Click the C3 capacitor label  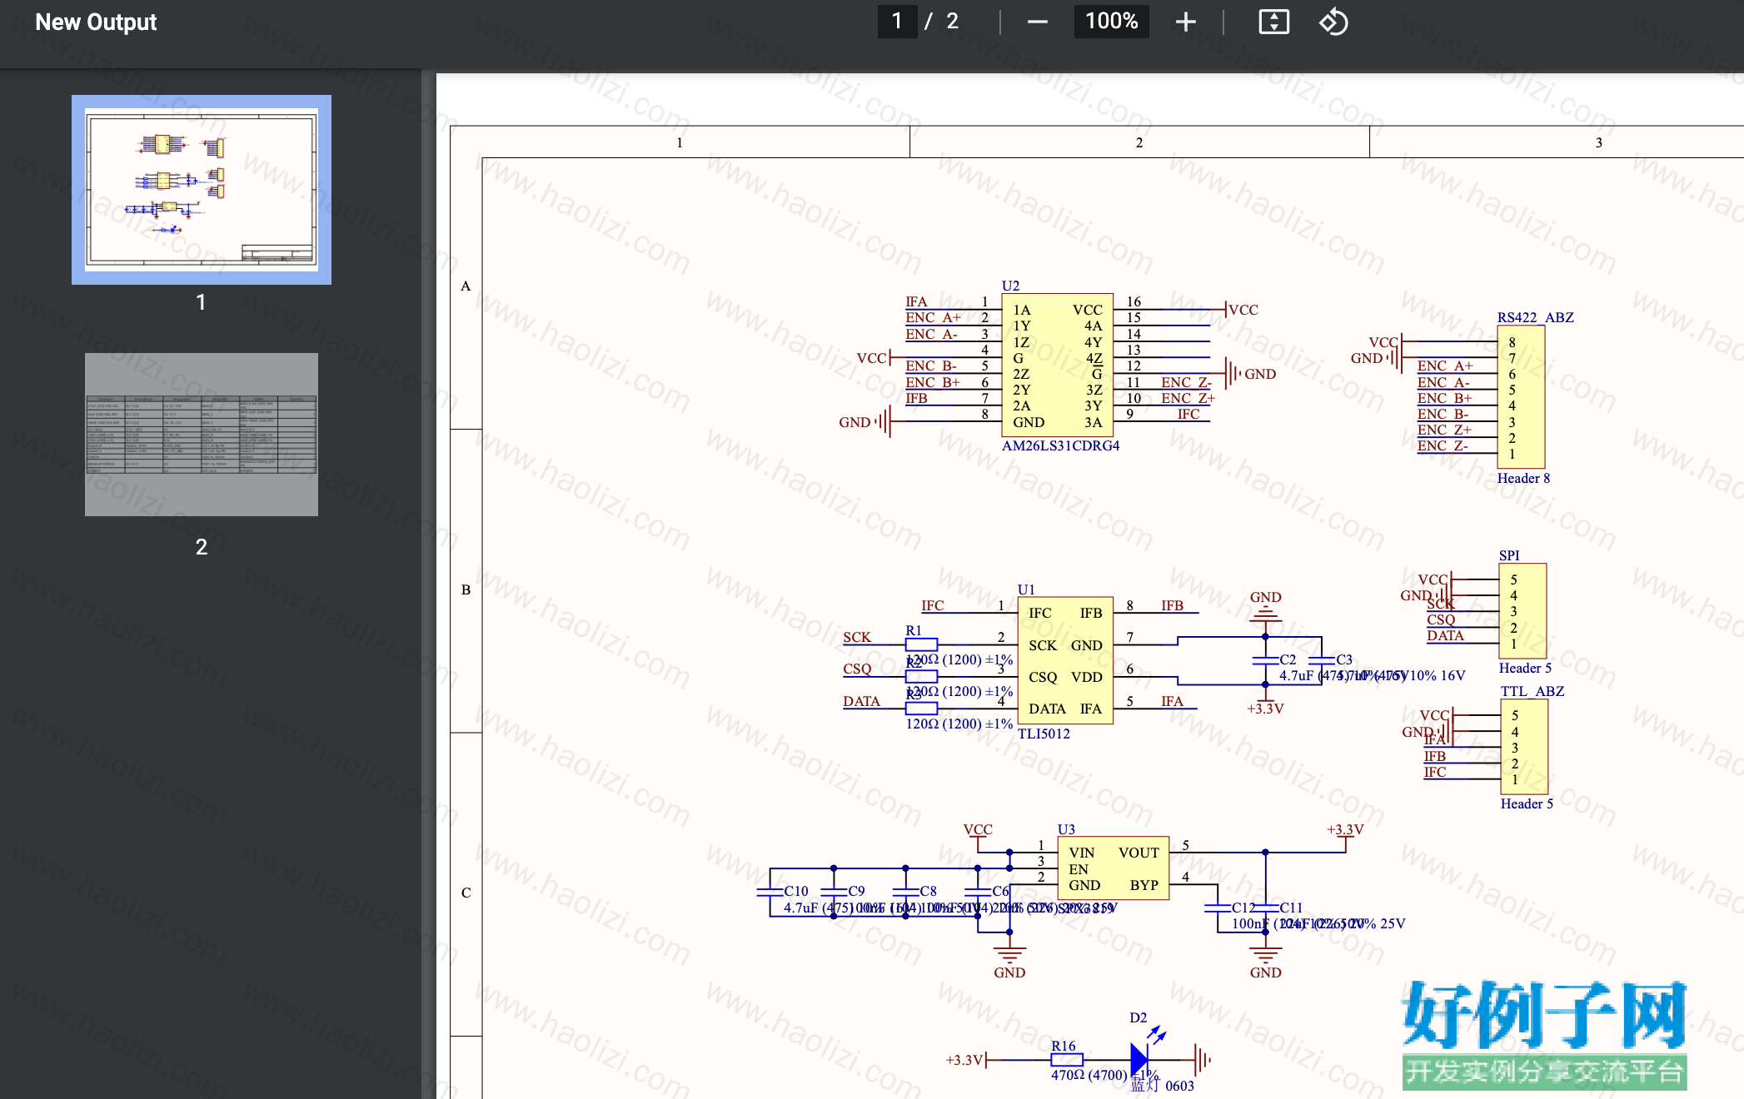(x=1344, y=659)
